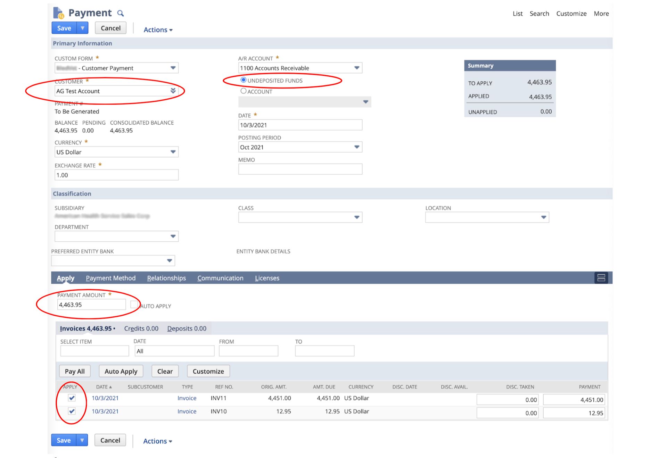This screenshot has height=458, width=667.
Task: Toggle the subtab layout icon on tab bar
Action: (601, 278)
